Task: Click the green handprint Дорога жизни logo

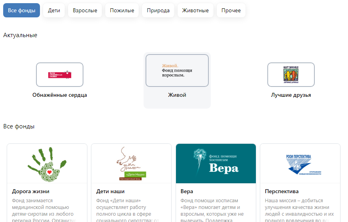Action: [47, 164]
